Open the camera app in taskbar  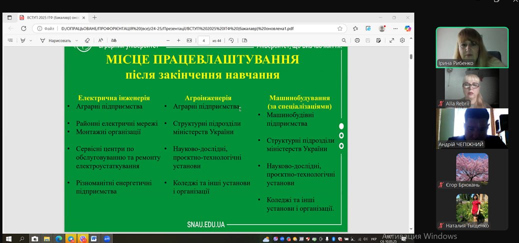pyautogui.click(x=34, y=238)
